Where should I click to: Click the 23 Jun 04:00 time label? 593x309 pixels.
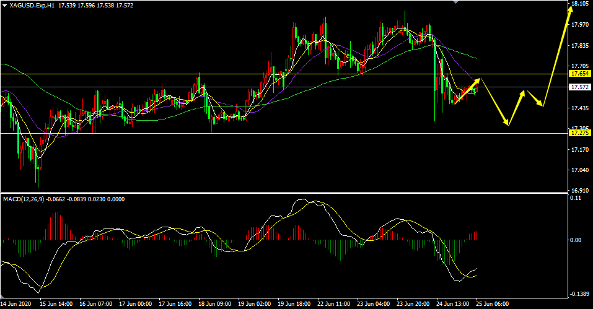(x=374, y=303)
